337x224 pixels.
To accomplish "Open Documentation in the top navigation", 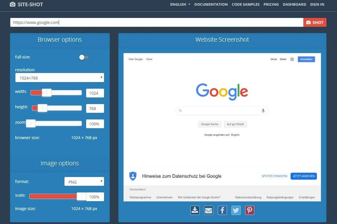I will pyautogui.click(x=211, y=4).
